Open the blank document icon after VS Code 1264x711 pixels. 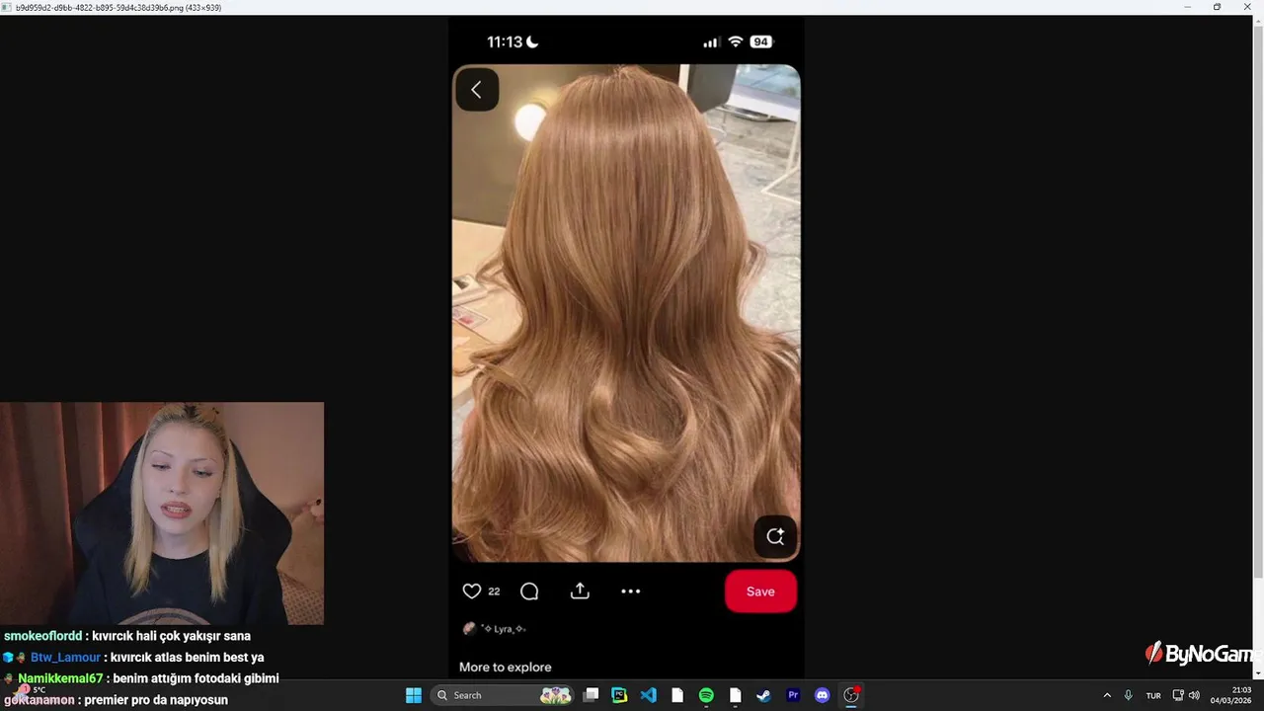click(x=677, y=695)
